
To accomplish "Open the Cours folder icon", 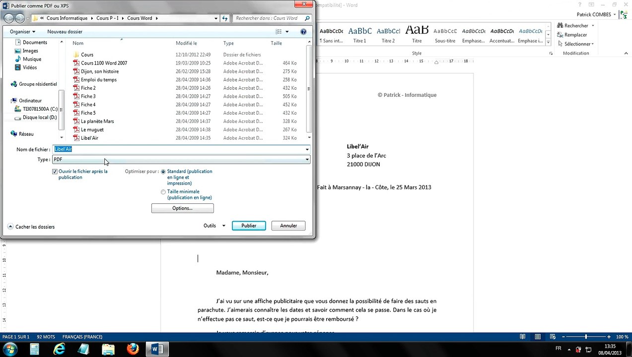I will click(76, 55).
